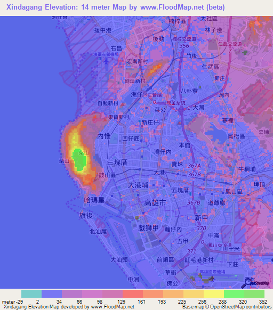Select the 創造新村 label
This screenshot has height=310, width=273.
click(135, 80)
